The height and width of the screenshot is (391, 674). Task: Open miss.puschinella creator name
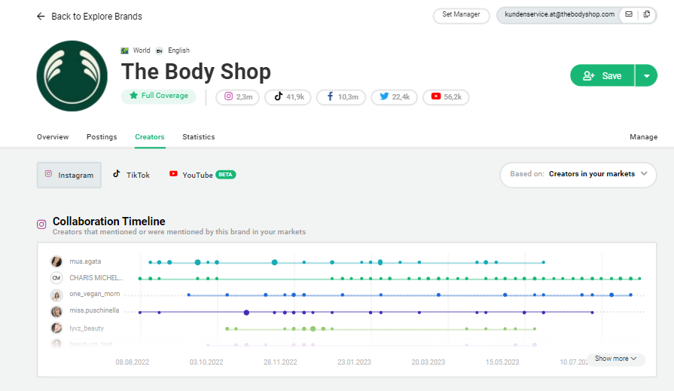94,310
